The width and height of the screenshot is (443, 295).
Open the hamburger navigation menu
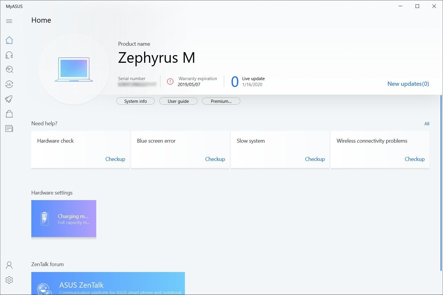9,21
